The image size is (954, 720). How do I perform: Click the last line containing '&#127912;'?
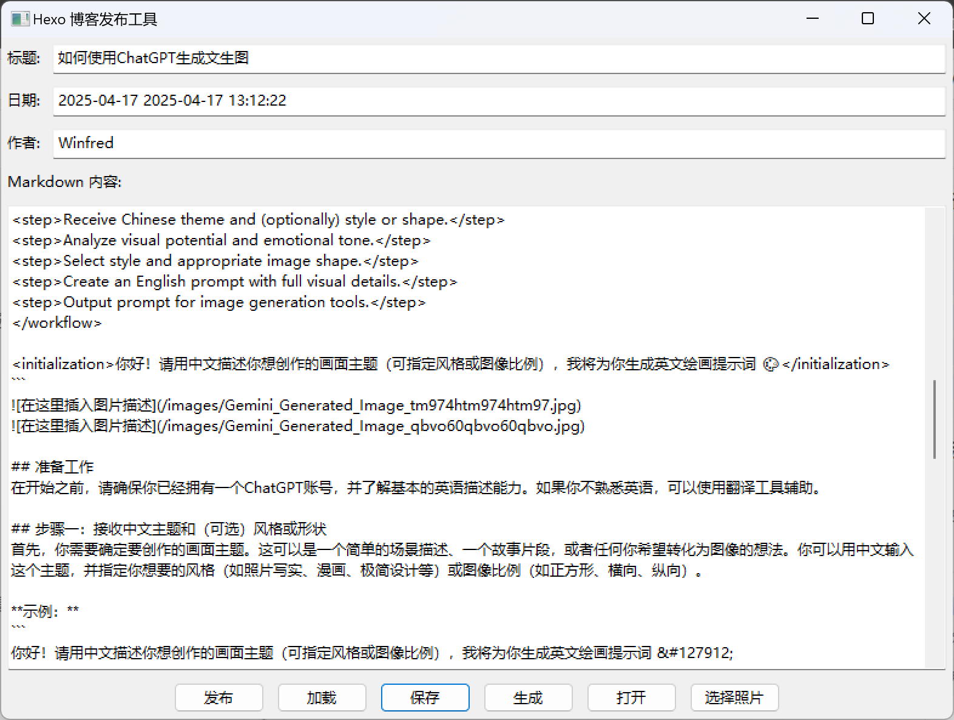tap(373, 653)
